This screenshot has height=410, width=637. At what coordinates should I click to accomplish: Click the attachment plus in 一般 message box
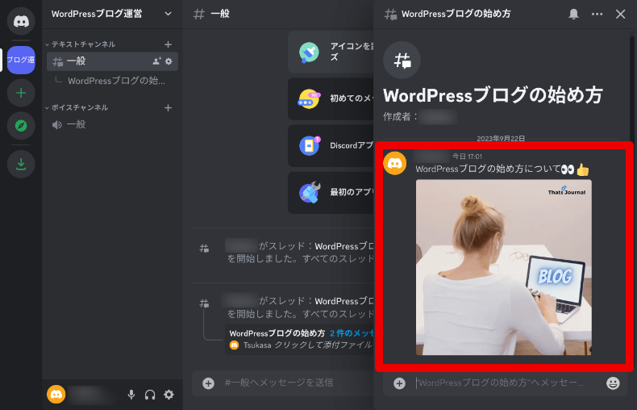(x=208, y=383)
